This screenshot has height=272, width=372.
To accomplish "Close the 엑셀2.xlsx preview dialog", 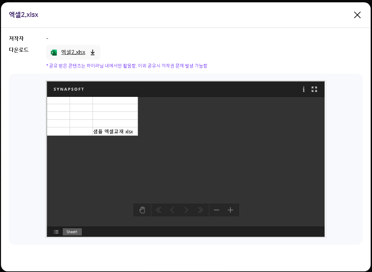I will coord(357,15).
